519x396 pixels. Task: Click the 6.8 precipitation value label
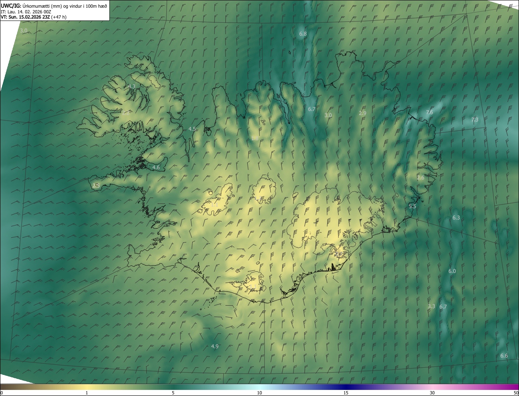(303, 34)
